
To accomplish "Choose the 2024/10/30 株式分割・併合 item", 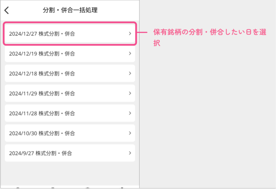I will tap(70, 133).
